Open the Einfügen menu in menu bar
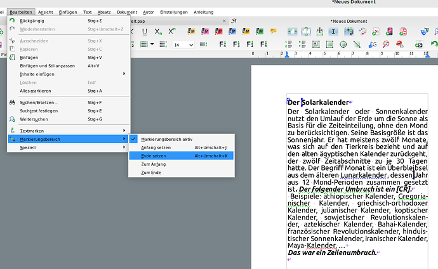Image resolution: width=438 pixels, height=269 pixels. [68, 12]
